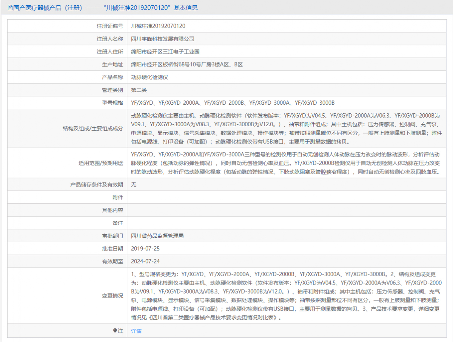453x342 pixels.
Task: Click the 注册人名称 label cell
Action: pos(67,39)
